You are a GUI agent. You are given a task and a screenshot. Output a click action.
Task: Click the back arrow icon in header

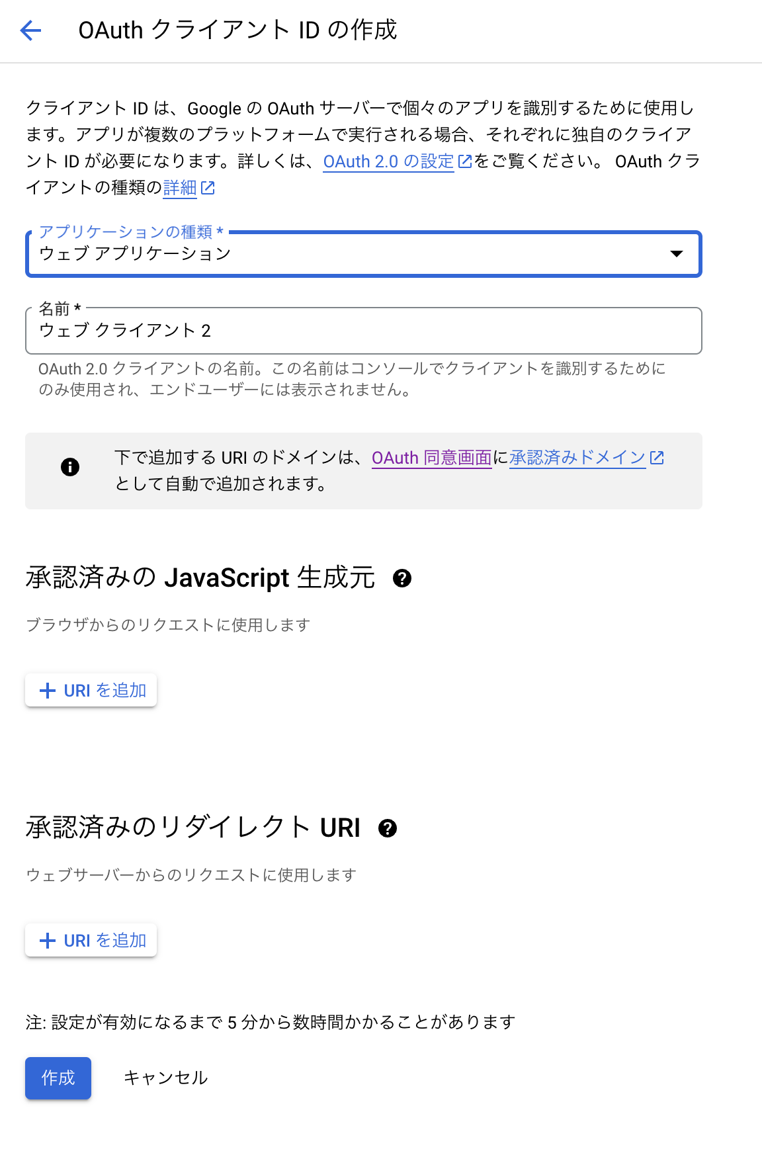point(30,30)
